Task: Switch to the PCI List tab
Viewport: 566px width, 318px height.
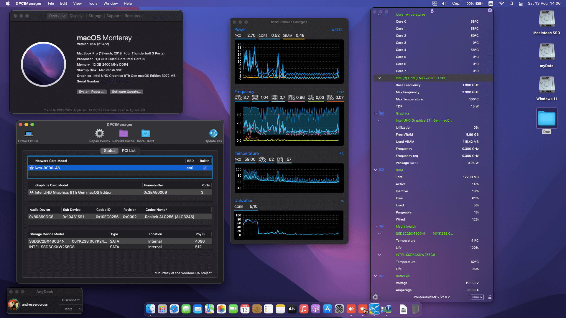Action: tap(129, 150)
